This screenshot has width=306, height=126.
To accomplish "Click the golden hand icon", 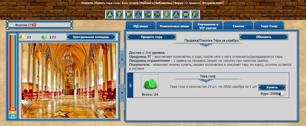I will click(x=167, y=14).
